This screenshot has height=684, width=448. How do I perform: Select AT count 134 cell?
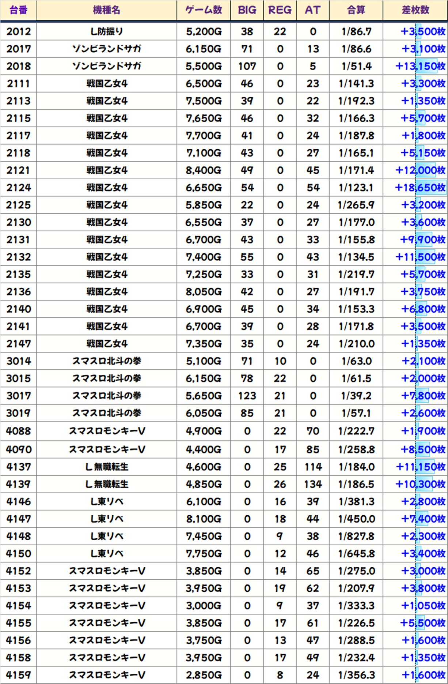313,484
